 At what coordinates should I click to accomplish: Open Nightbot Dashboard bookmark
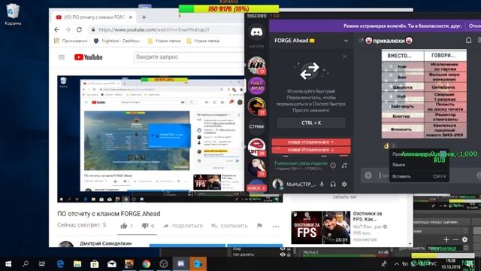[117, 41]
